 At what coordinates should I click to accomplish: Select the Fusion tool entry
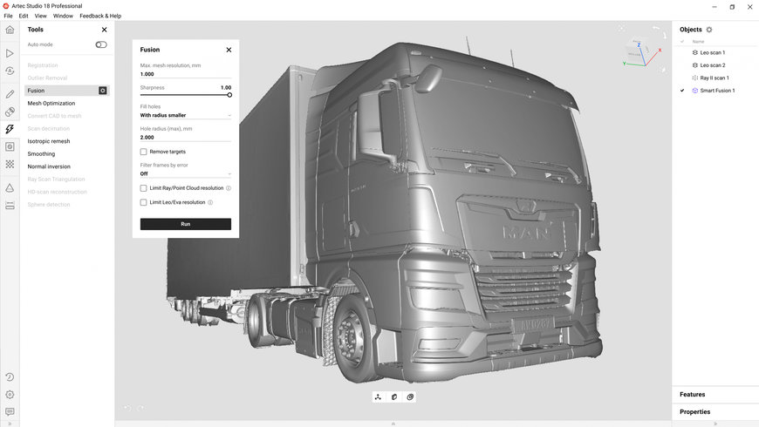click(x=67, y=91)
